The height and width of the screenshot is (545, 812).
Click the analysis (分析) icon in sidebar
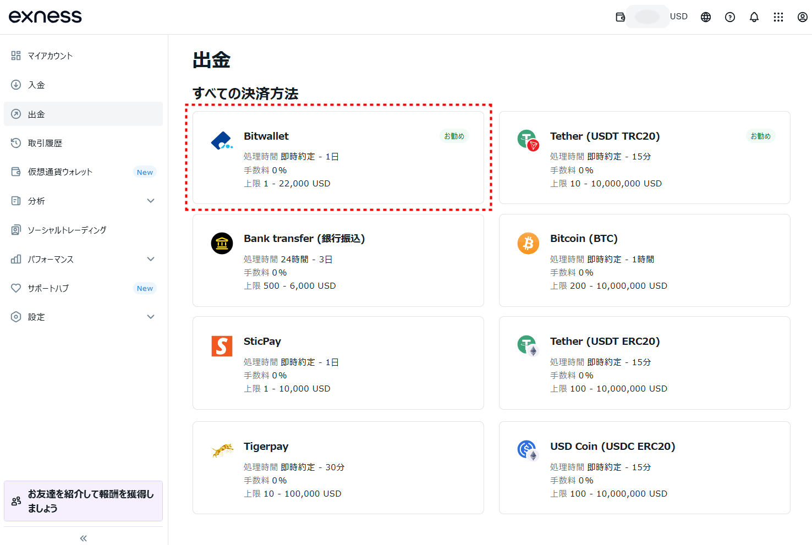click(16, 201)
